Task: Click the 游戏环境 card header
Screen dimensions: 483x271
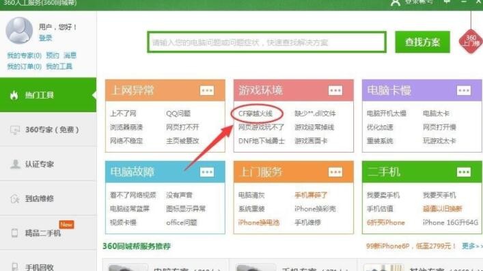Action: coord(293,90)
